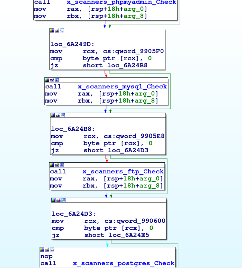The height and width of the screenshot is (268, 242).
Task: Select the x_scanners_mysql_Check function name
Action: [122, 87]
